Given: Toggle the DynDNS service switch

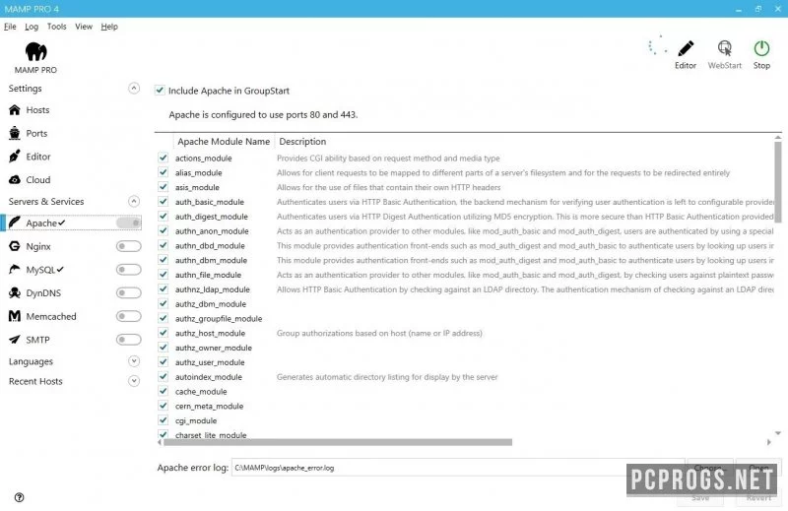Looking at the screenshot, I should [129, 293].
